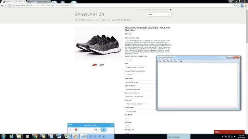Open the Exp. Year dropdown
Viewport: 248px width, 139px height.
128,126
